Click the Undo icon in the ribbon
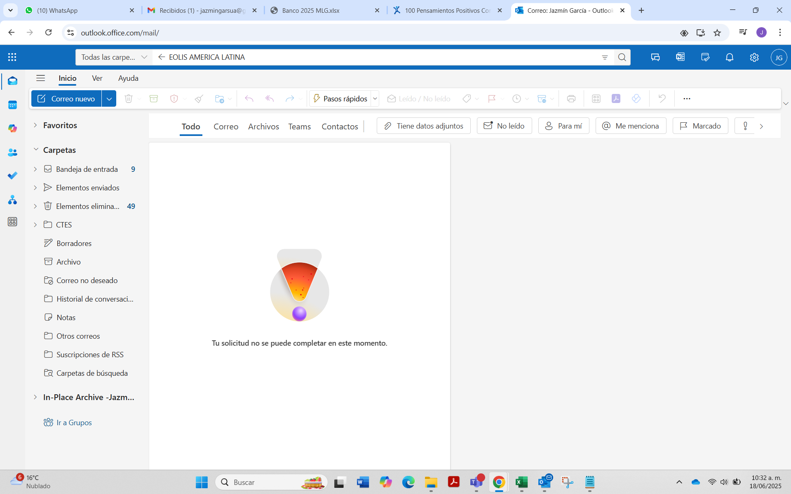Viewport: 791px width, 494px height. (662, 98)
